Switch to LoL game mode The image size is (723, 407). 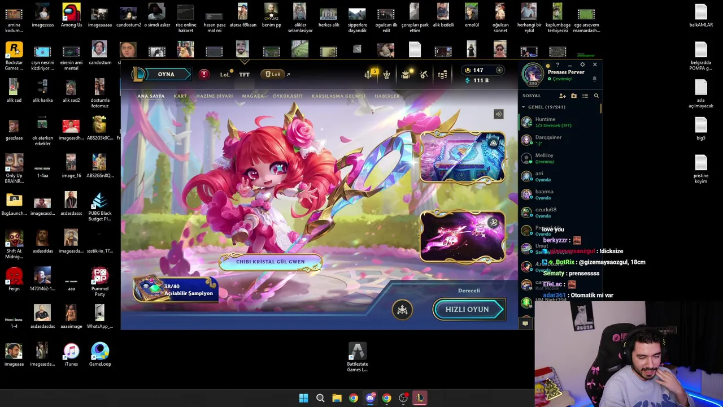tap(225, 75)
